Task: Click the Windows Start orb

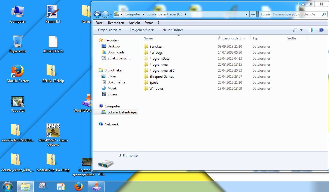Action: [x=7, y=186]
